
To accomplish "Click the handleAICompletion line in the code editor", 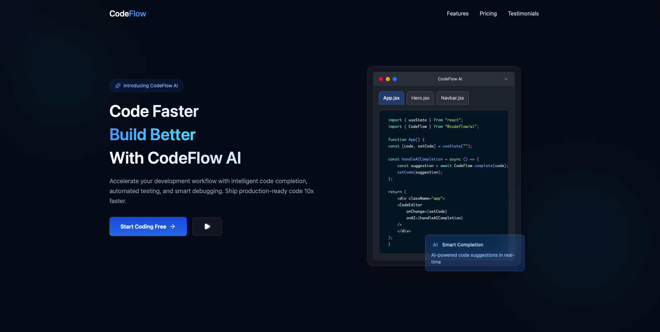I will tap(422, 159).
